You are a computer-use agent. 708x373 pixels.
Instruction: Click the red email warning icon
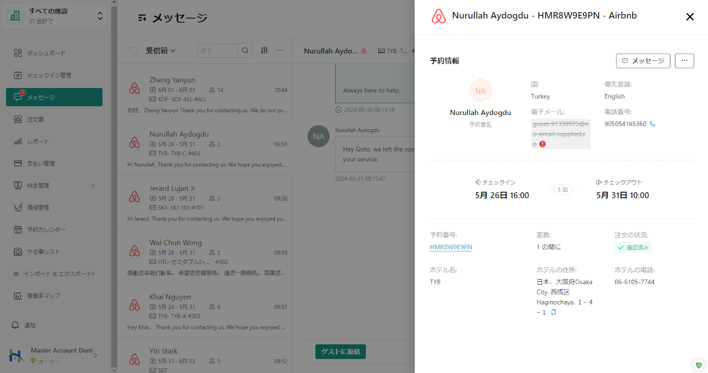[x=543, y=144]
